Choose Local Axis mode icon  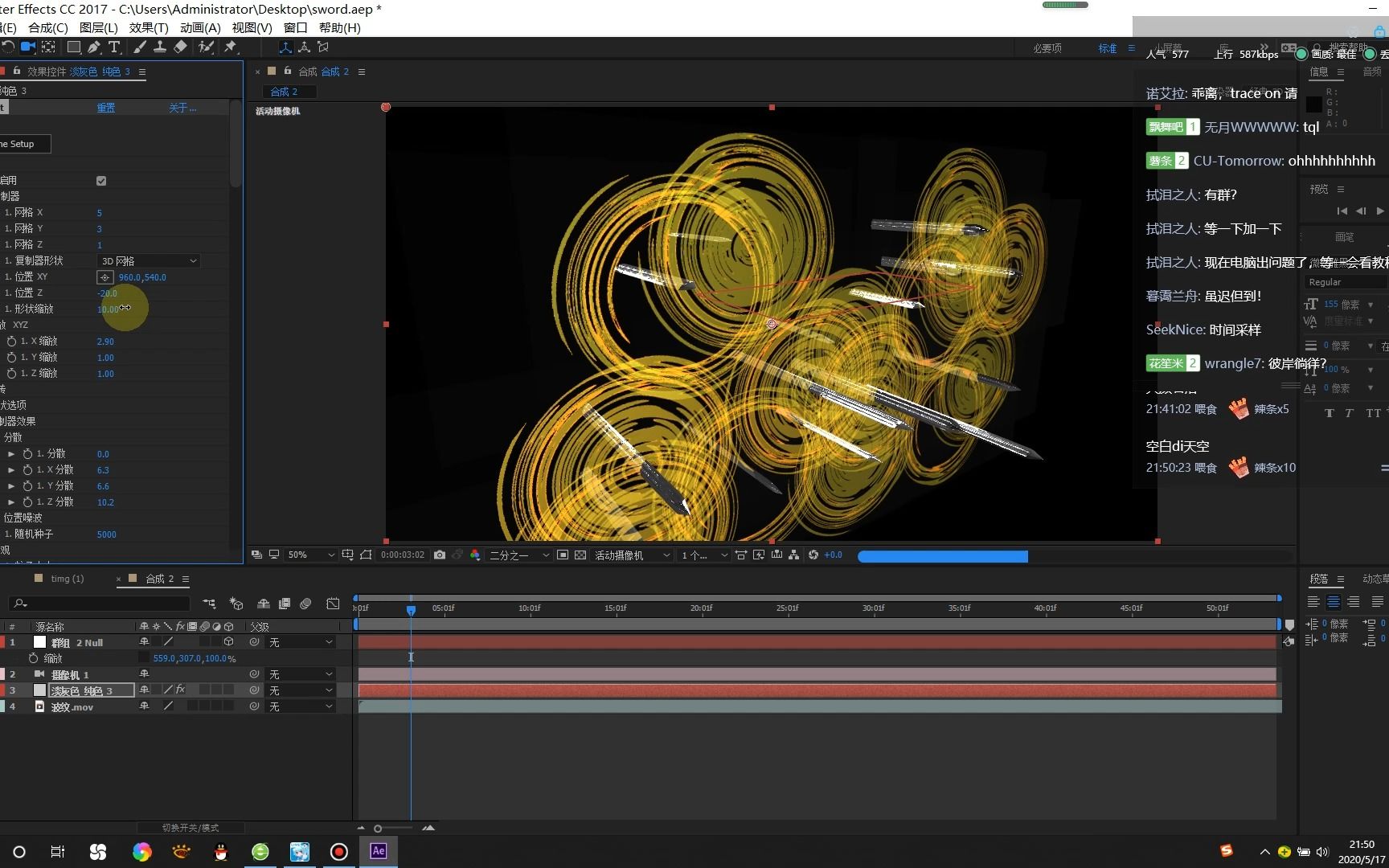285,47
